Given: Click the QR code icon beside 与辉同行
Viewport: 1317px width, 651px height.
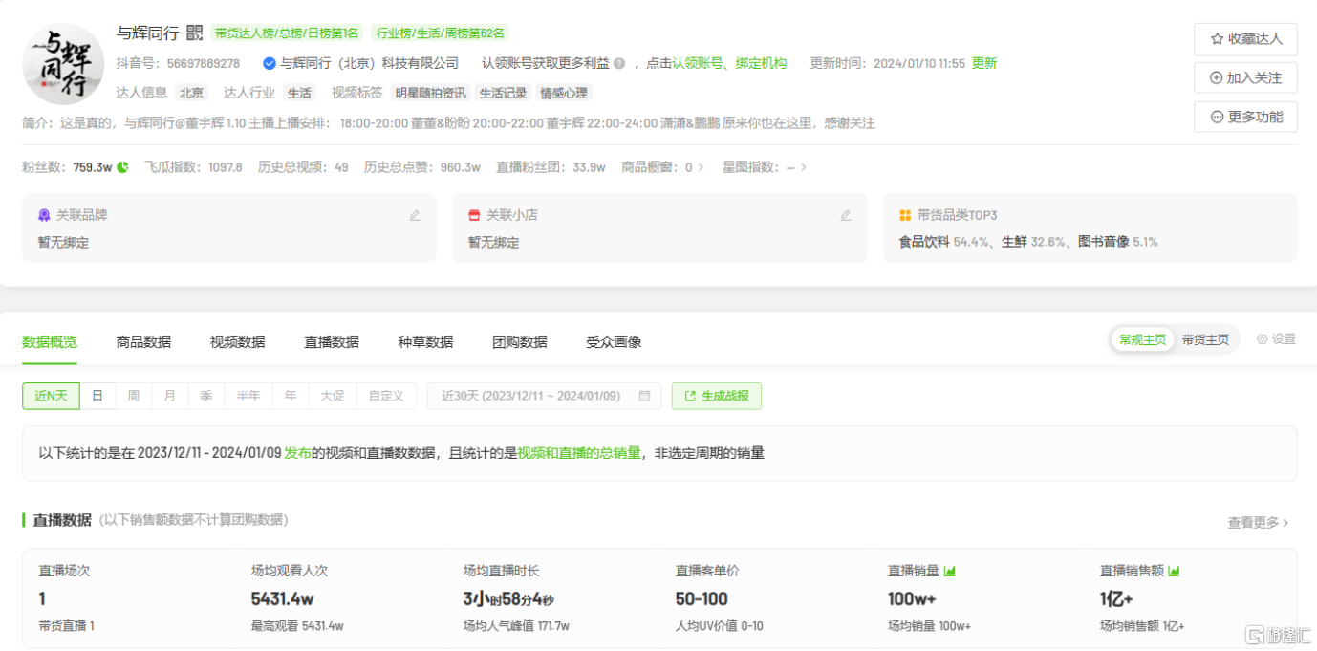Looking at the screenshot, I should click(x=195, y=33).
